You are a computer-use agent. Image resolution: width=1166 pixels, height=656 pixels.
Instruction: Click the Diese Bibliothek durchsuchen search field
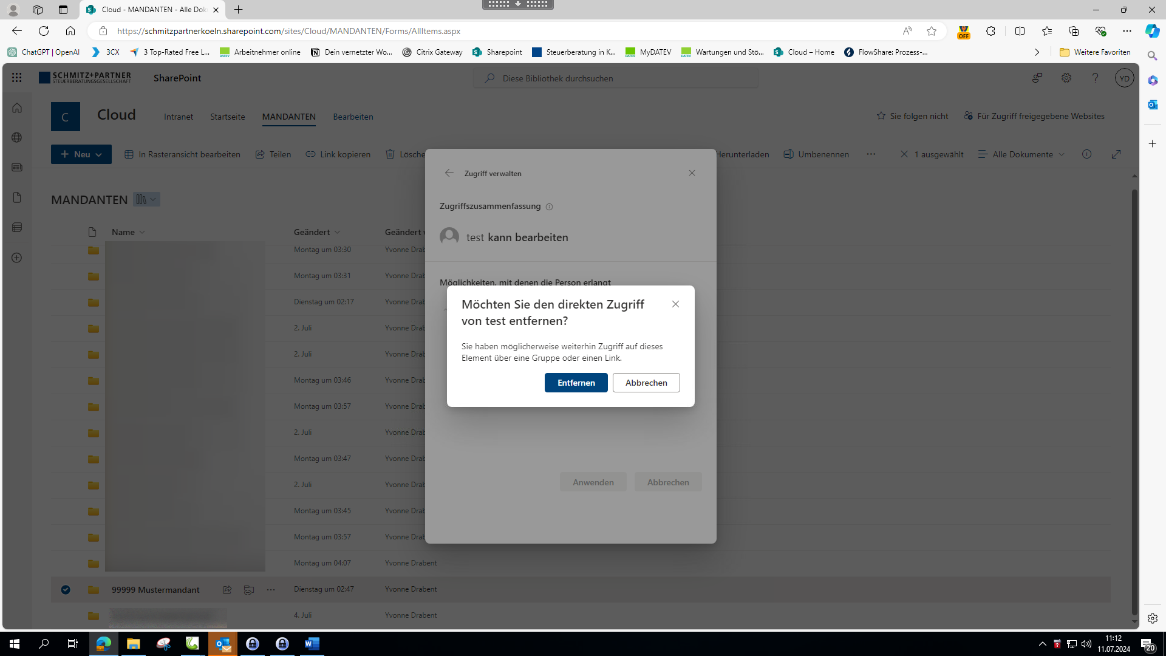coord(616,78)
